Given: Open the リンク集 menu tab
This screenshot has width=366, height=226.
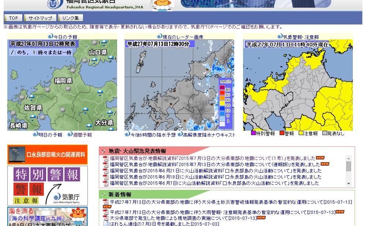Looking at the screenshot, I should pyautogui.click(x=71, y=18).
